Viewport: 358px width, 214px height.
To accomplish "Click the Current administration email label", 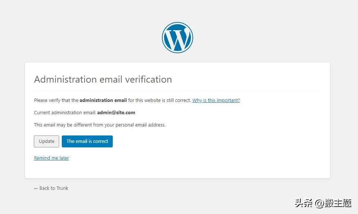I will pos(65,112).
